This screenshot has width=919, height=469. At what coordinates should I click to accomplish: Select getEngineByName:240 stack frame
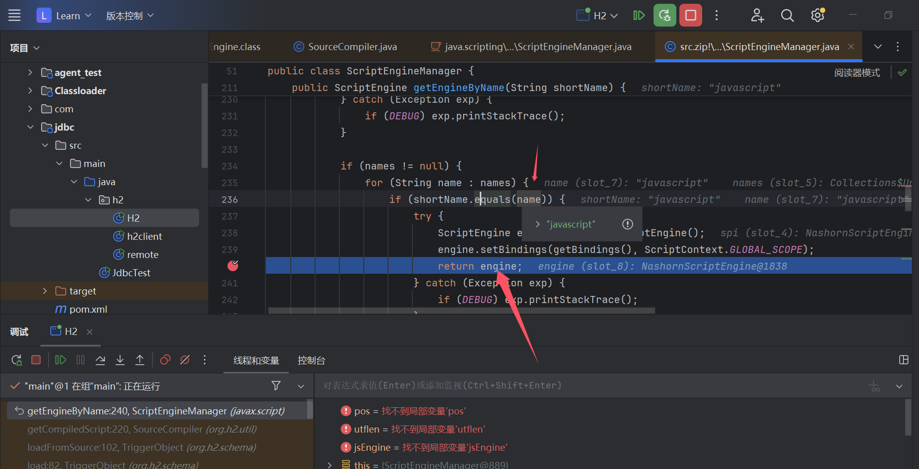[157, 411]
